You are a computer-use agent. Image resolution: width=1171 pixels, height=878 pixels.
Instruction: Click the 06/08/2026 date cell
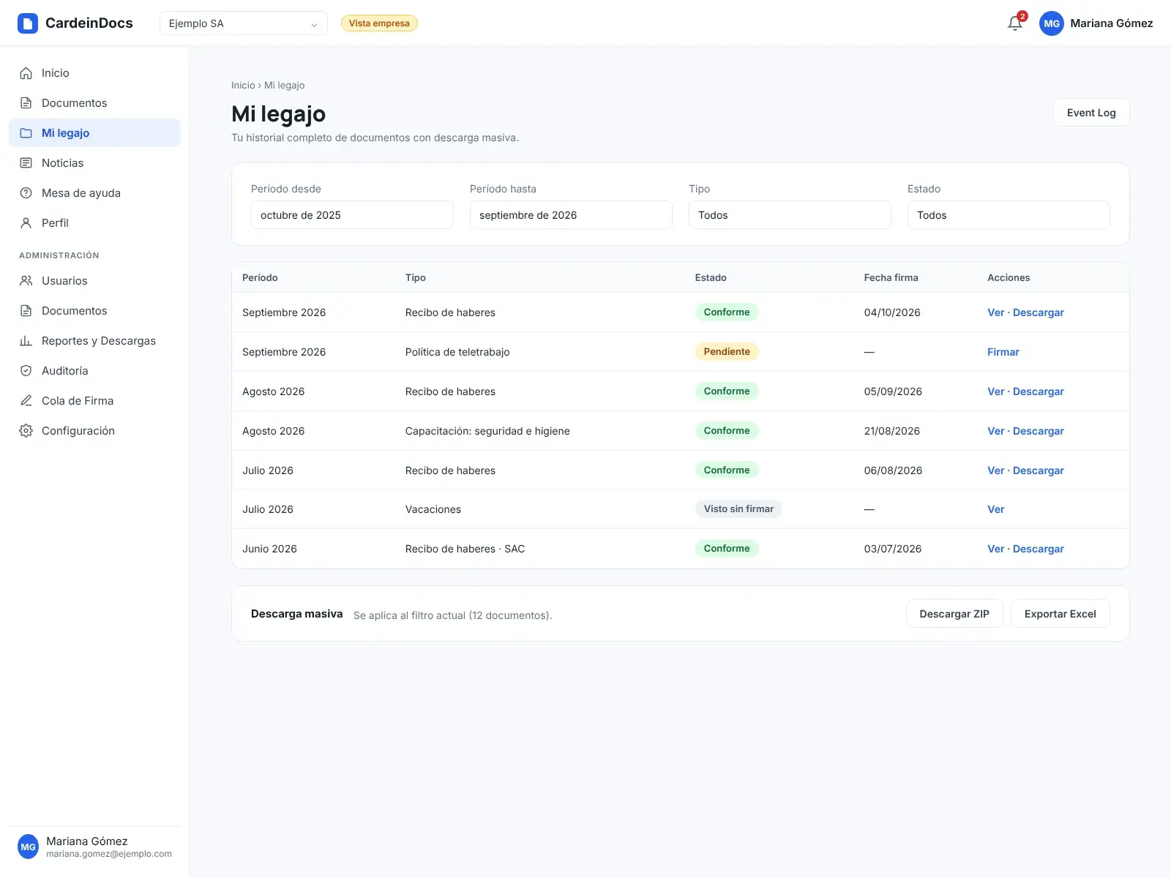pyautogui.click(x=893, y=470)
